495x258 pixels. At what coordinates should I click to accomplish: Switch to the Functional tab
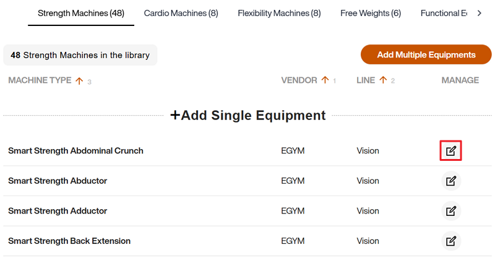[x=443, y=13]
